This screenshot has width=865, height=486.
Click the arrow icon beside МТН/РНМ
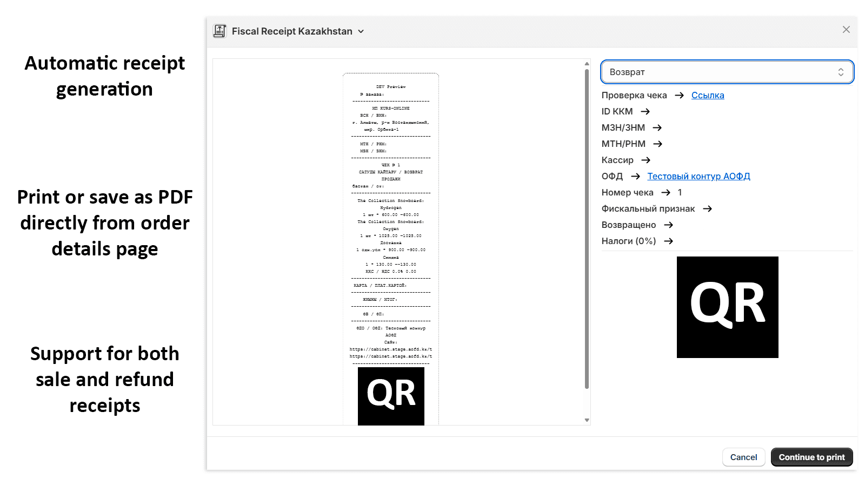coord(658,144)
